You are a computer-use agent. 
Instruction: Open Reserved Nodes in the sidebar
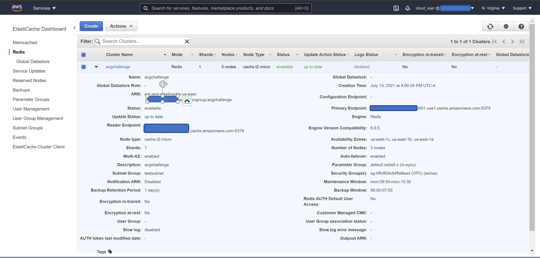[29, 80]
